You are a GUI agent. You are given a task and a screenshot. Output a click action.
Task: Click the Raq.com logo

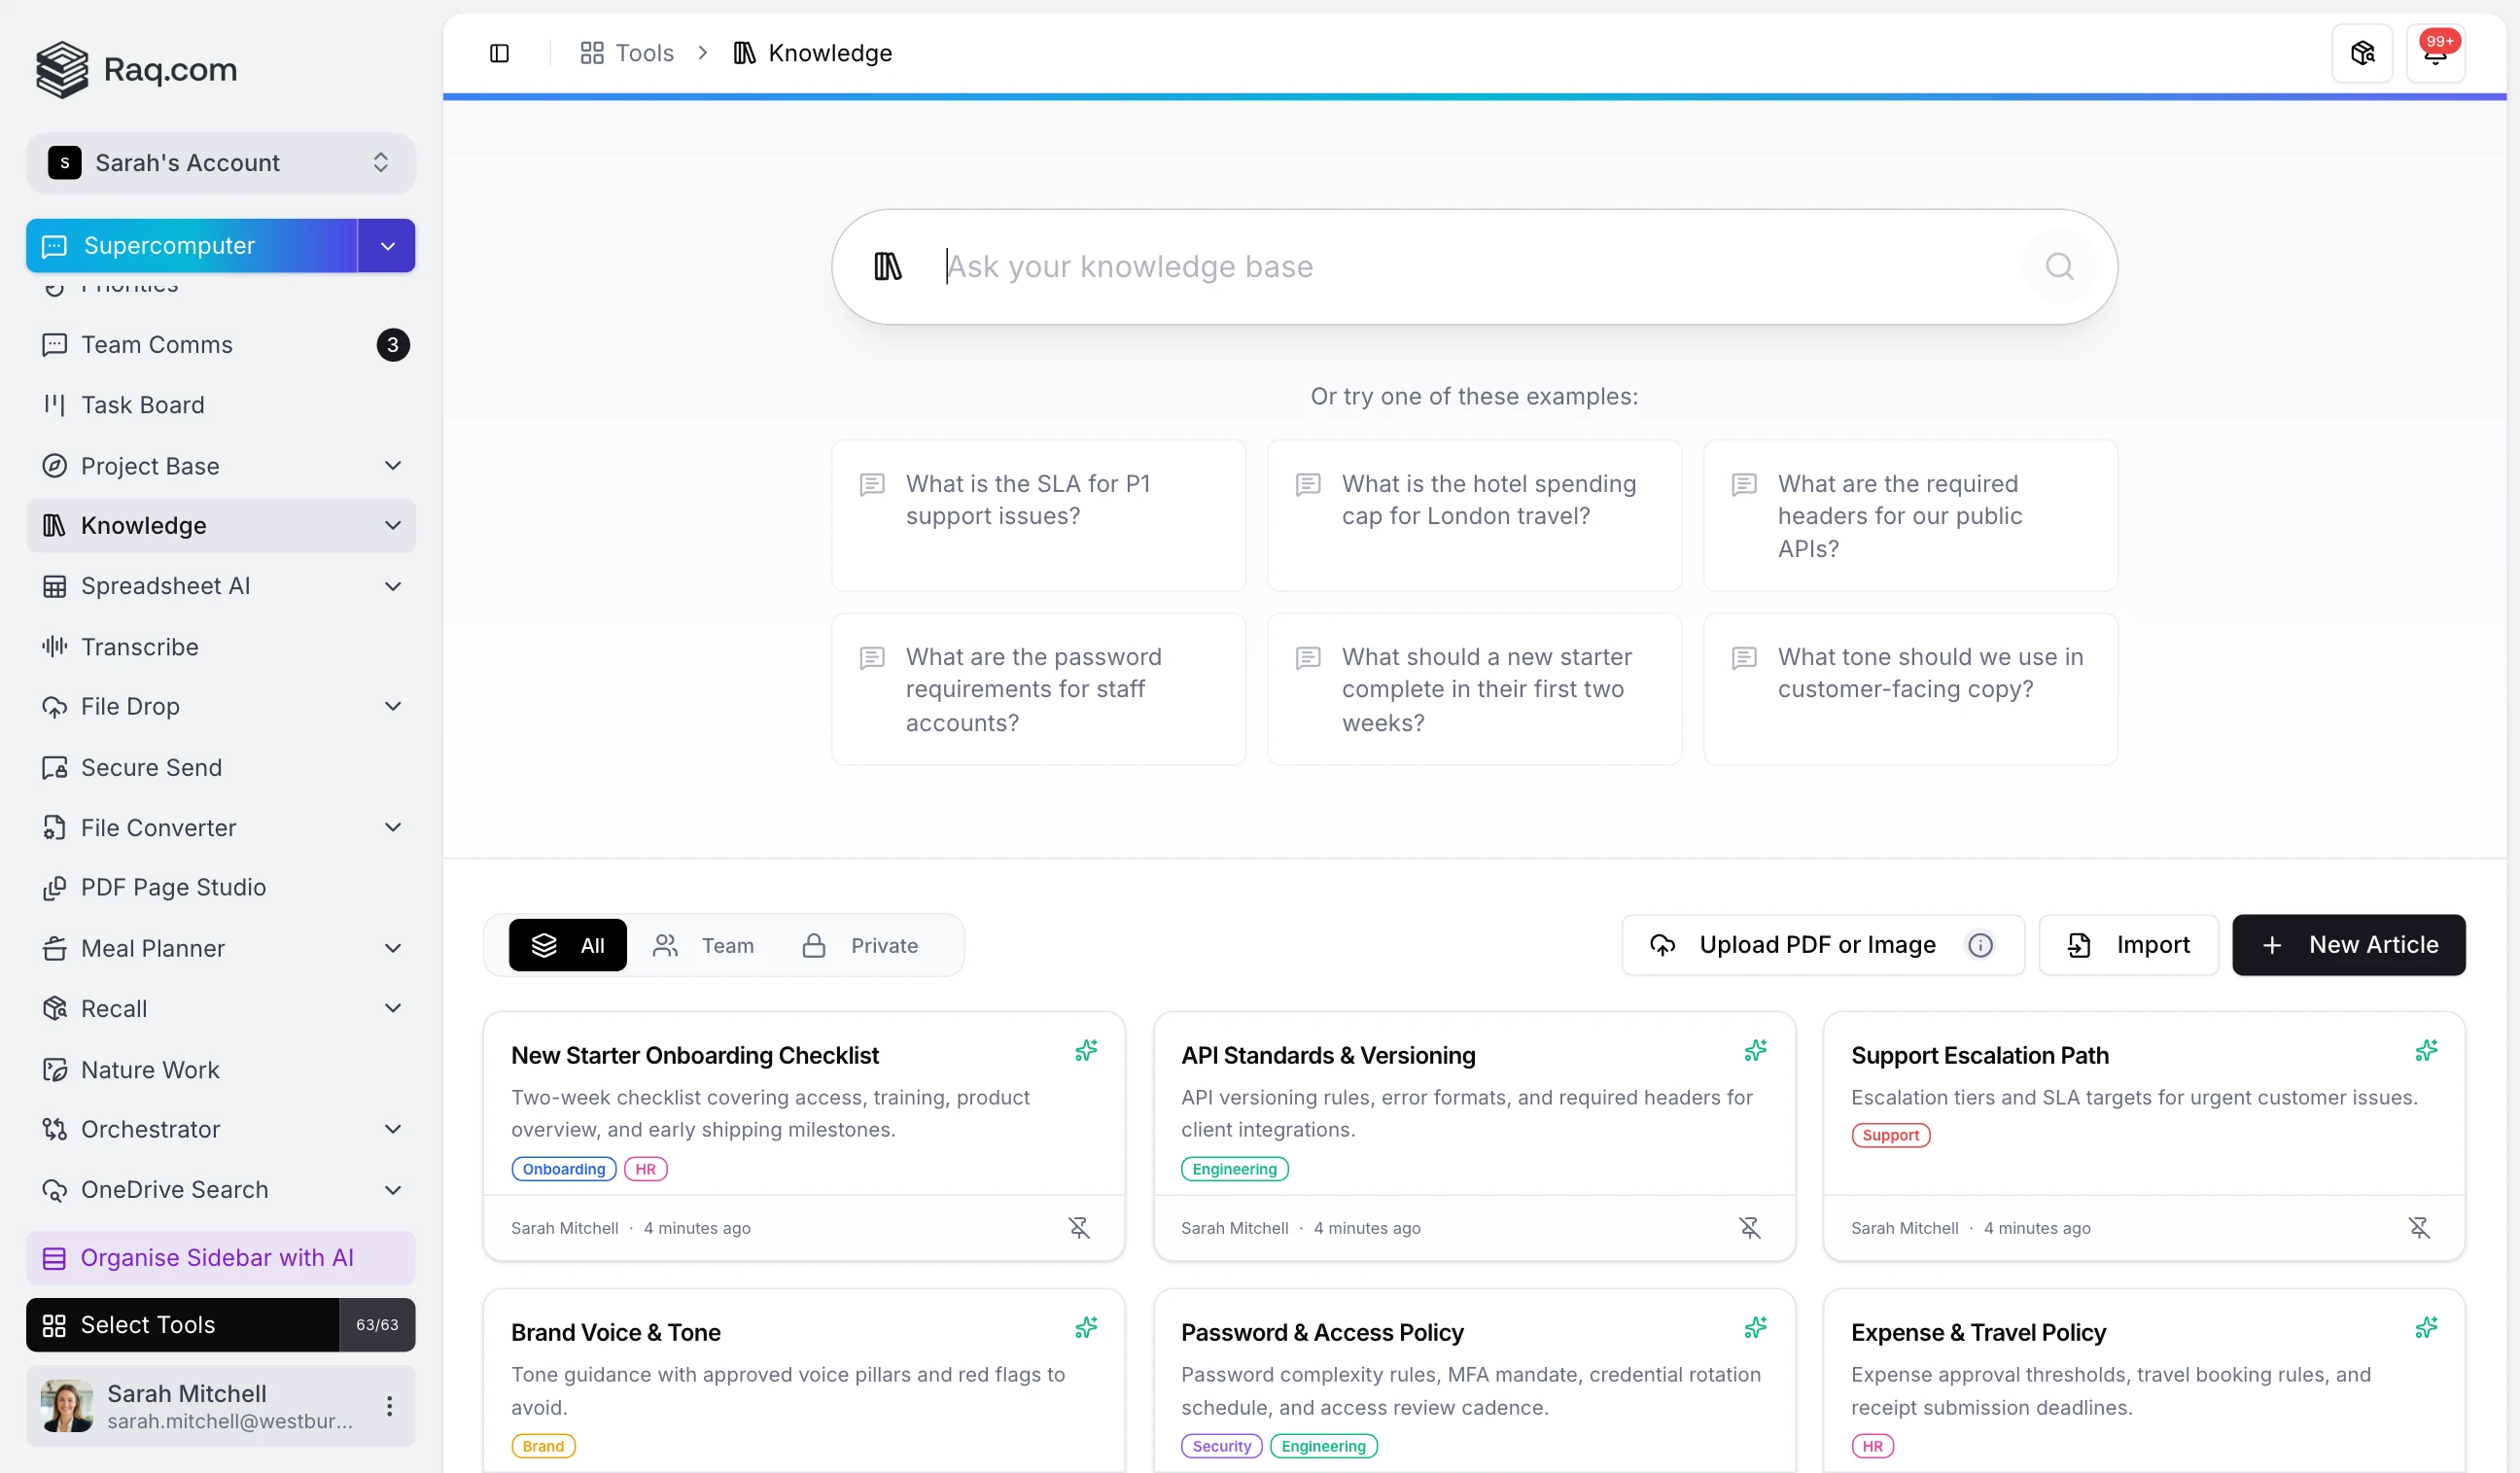(137, 69)
